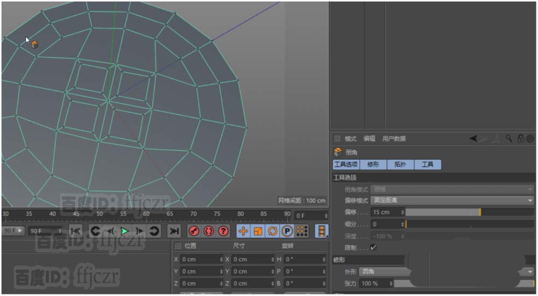Toggle autokeying red button

pos(209,231)
